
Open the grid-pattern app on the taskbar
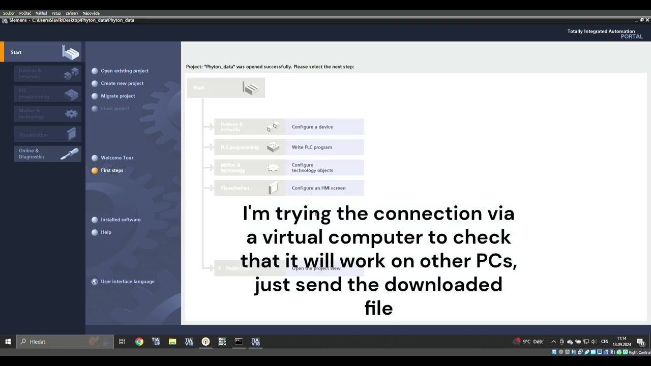click(222, 342)
